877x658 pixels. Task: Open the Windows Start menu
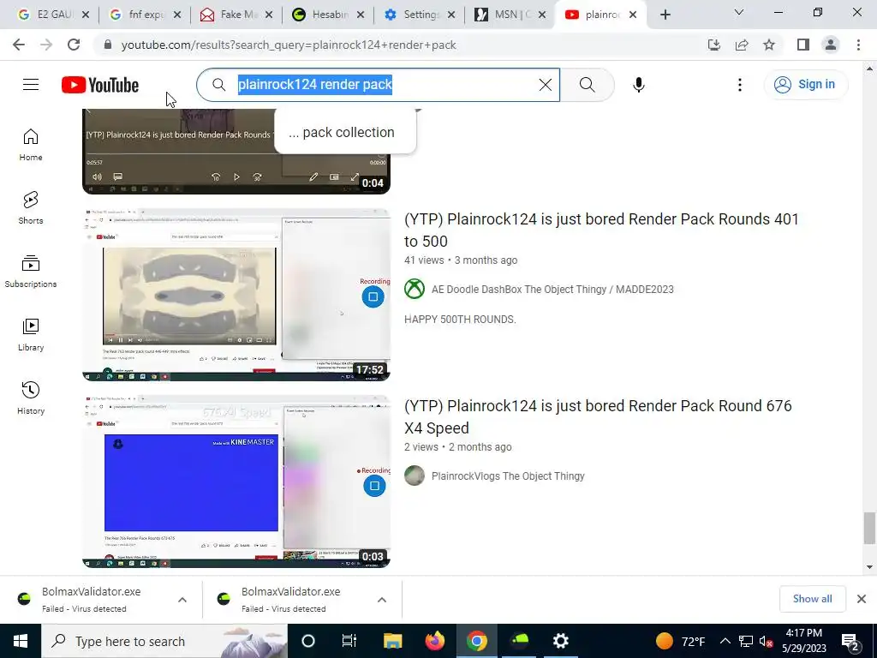click(x=21, y=641)
